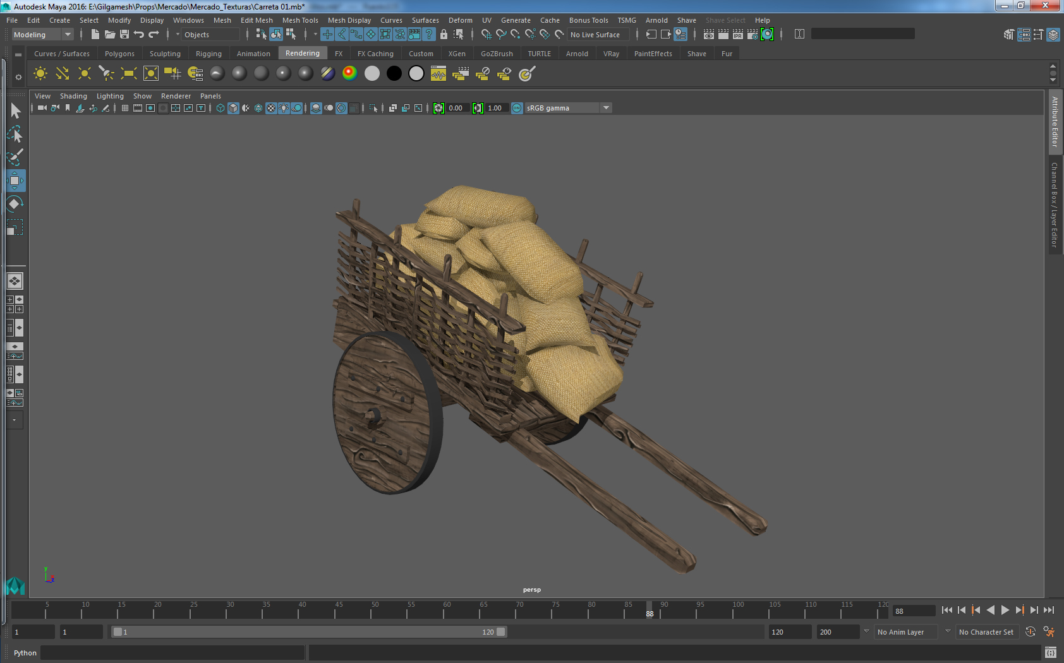
Task: Create an ambient light from the shelf
Action: pyautogui.click(x=40, y=74)
